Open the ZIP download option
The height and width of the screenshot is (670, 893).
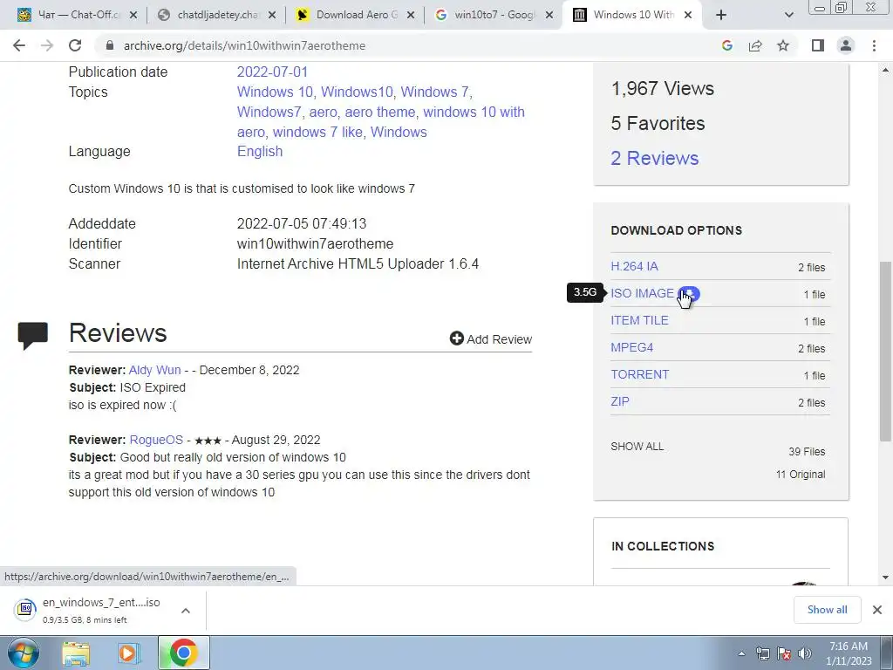(620, 401)
